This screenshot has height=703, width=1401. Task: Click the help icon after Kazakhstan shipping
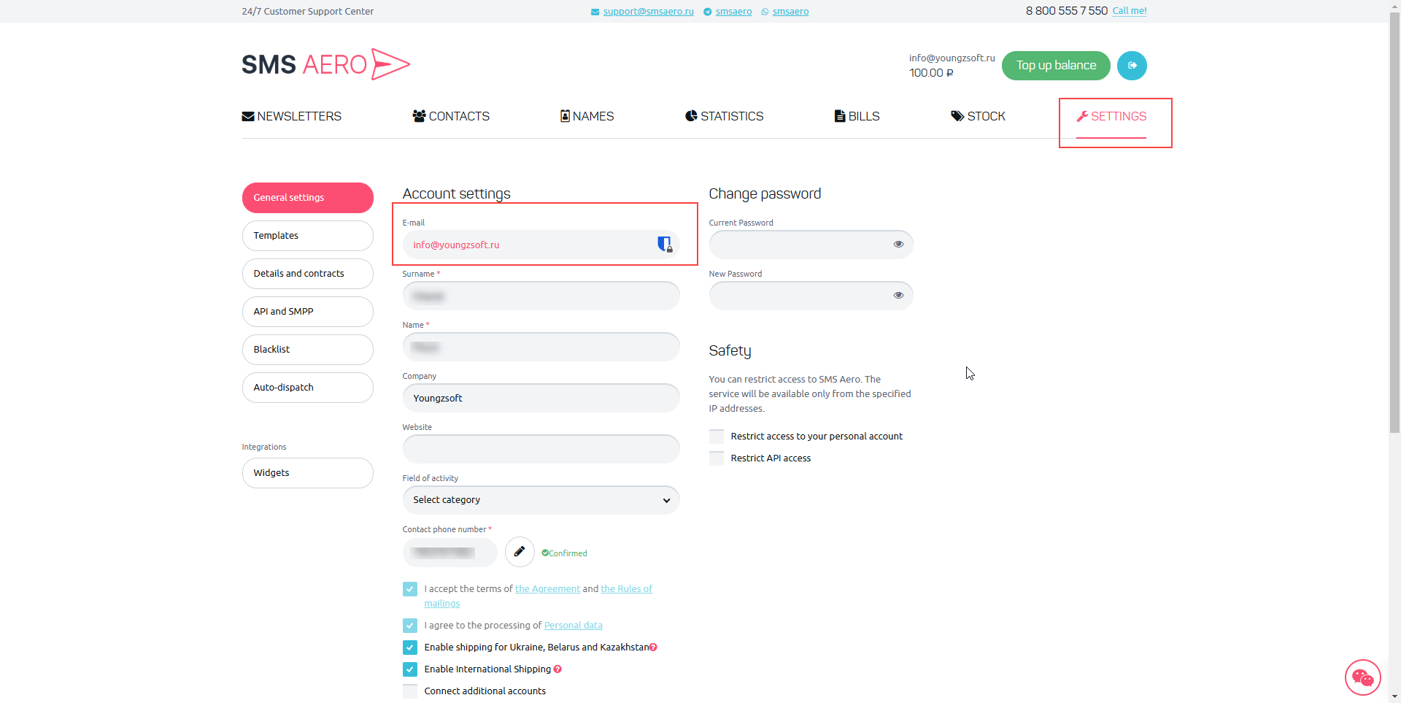(653, 647)
